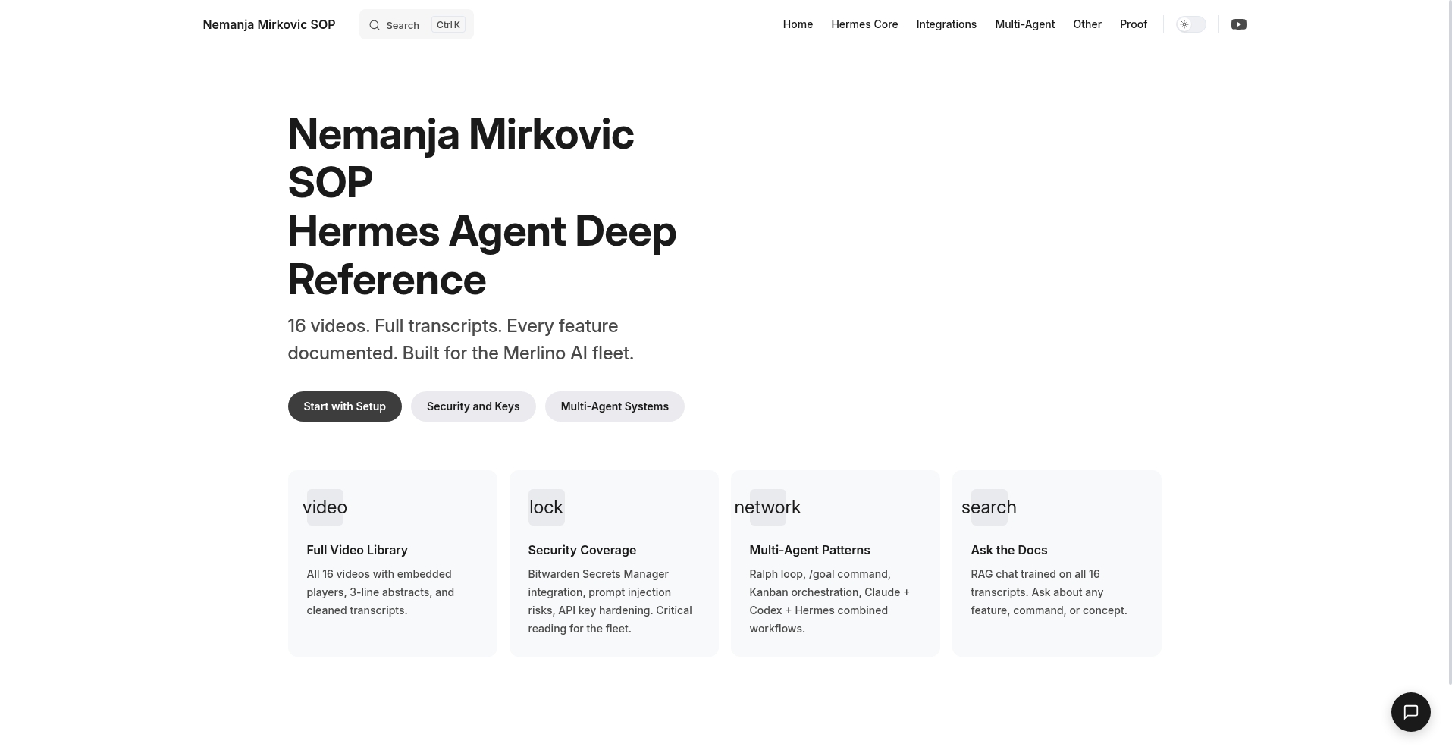Click the "Hermes Agent Deep Reference" heading
Image resolution: width=1452 pixels, height=750 pixels.
click(482, 256)
